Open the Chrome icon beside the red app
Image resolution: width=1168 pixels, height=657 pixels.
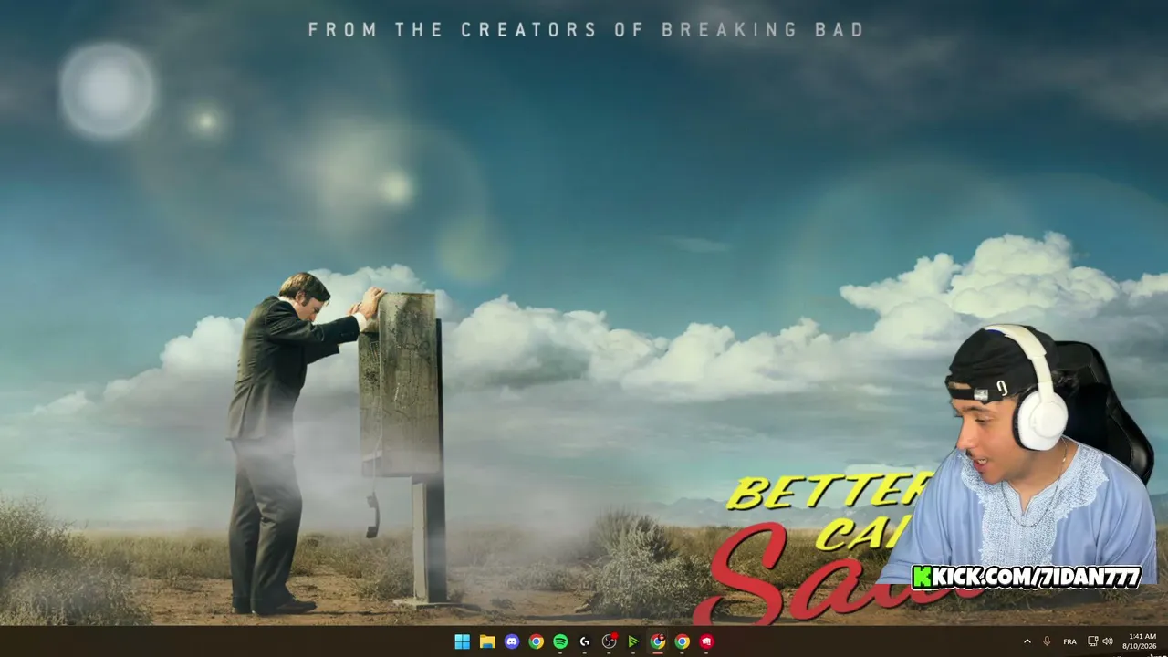(x=682, y=641)
